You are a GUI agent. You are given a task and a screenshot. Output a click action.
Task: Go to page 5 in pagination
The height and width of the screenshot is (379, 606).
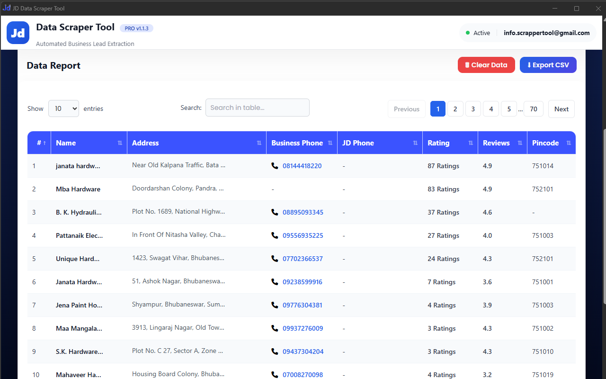[x=509, y=109]
